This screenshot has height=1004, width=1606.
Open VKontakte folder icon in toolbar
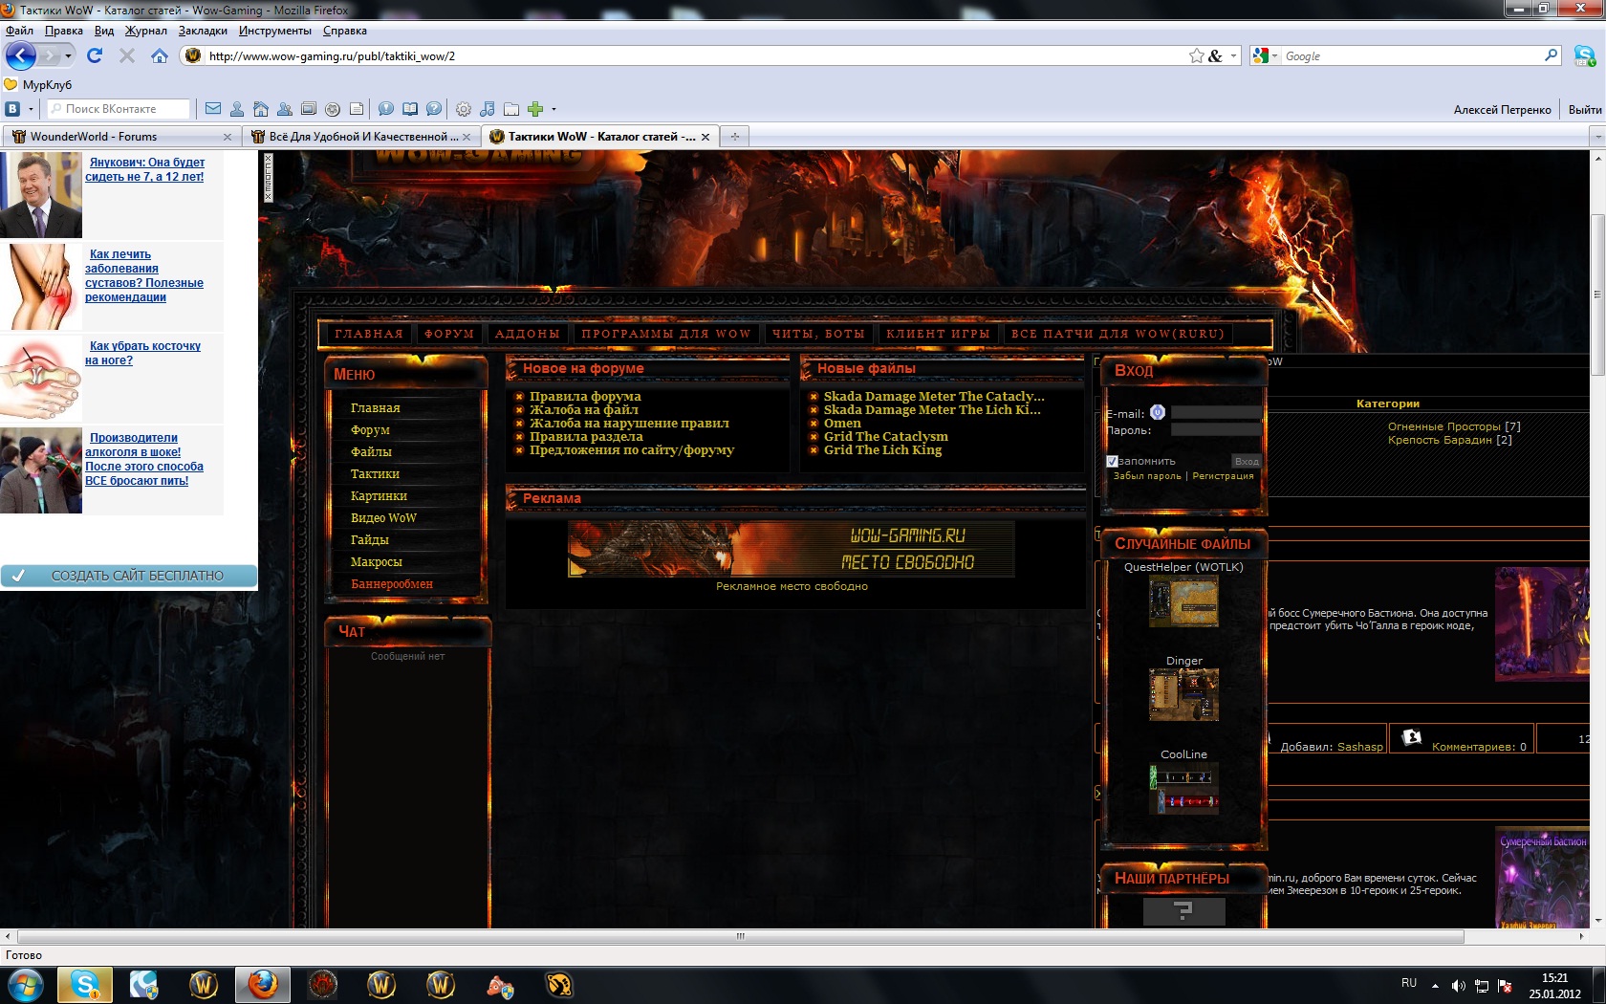tap(511, 109)
